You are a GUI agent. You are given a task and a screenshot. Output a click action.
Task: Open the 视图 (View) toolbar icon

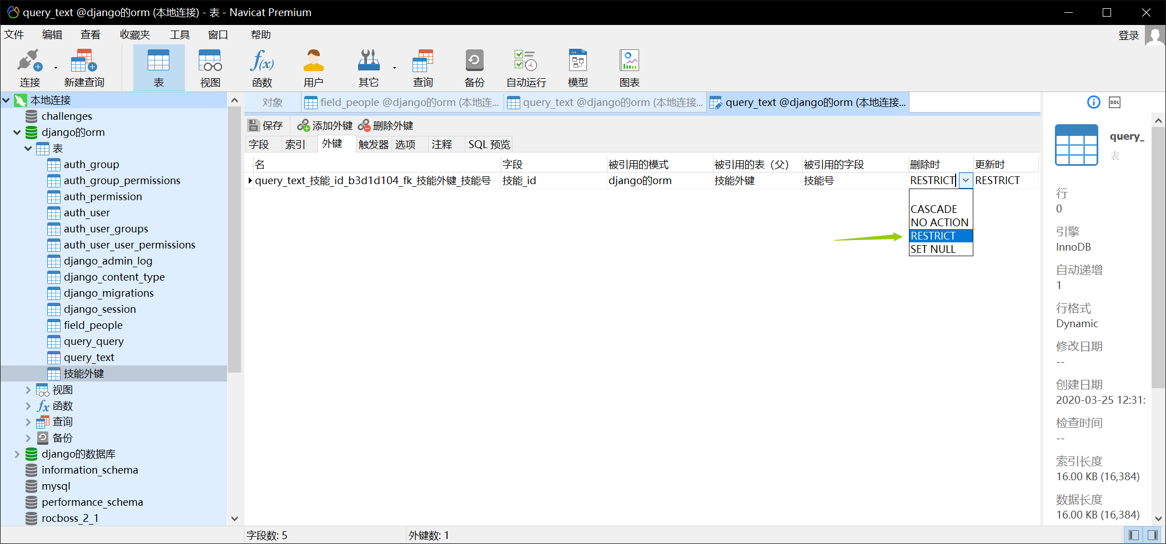(210, 68)
